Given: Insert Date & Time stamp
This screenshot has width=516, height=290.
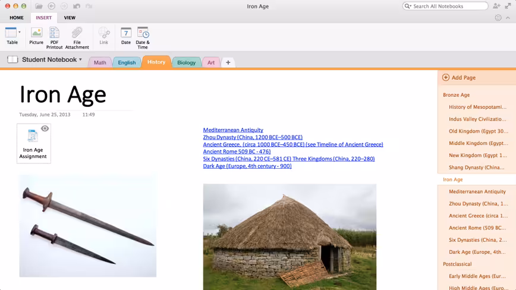Looking at the screenshot, I should (143, 38).
